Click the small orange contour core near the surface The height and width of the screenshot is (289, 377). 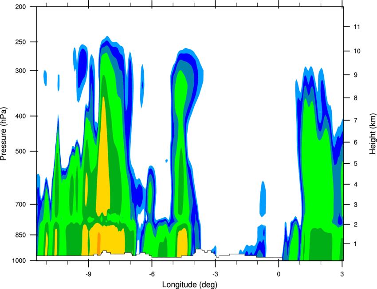(98, 243)
